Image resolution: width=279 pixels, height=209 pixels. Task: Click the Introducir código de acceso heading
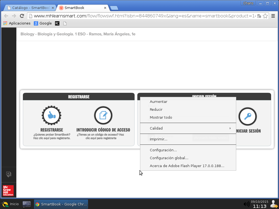(x=103, y=130)
